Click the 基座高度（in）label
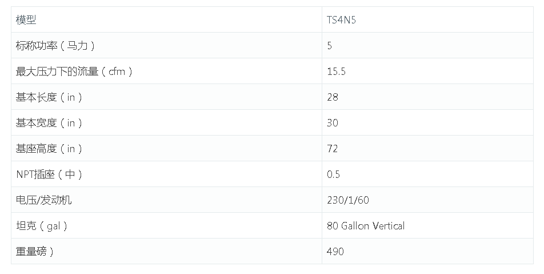This screenshot has width=544, height=274. (49, 148)
